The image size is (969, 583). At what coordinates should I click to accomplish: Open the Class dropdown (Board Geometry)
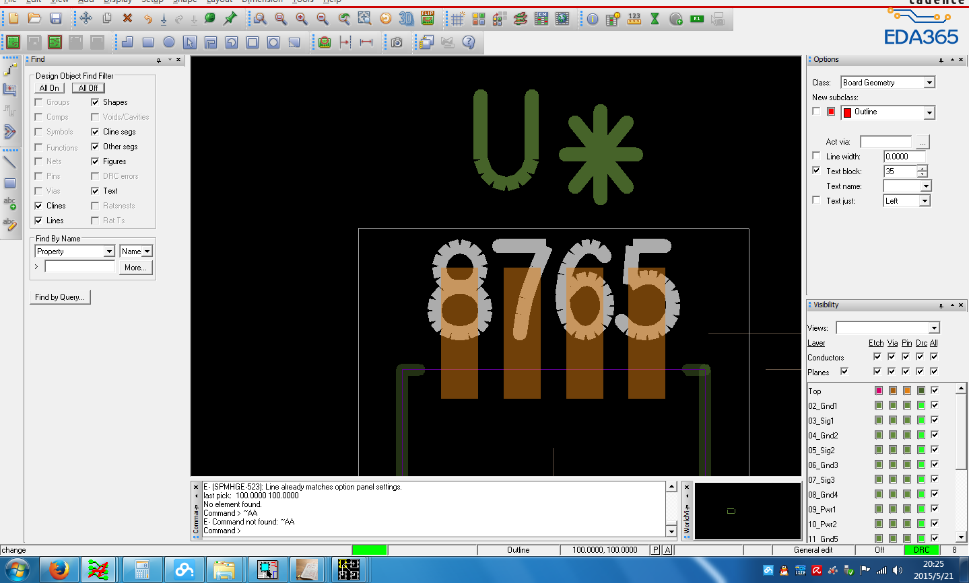click(x=929, y=83)
